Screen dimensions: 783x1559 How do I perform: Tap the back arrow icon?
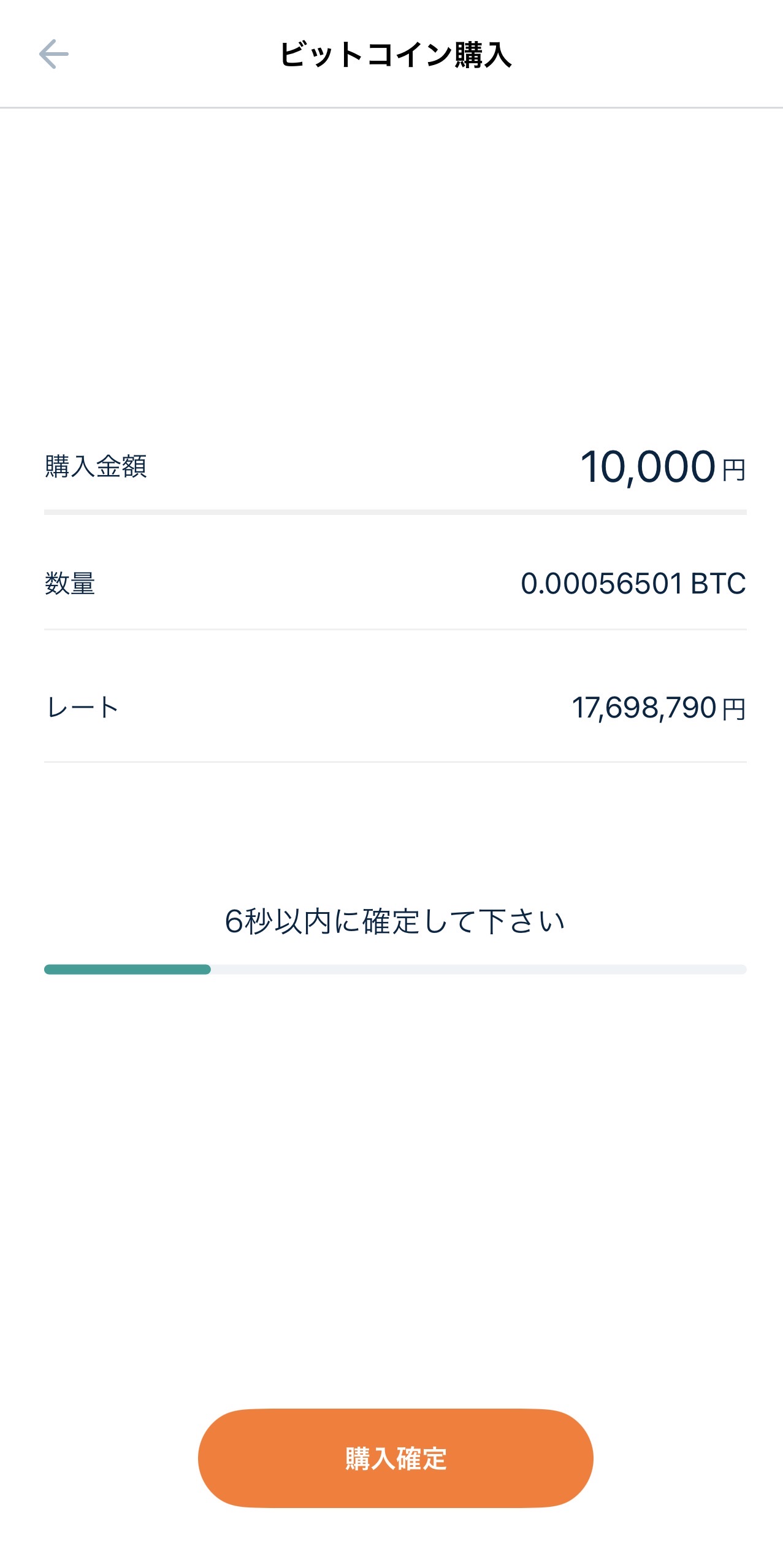click(x=54, y=54)
